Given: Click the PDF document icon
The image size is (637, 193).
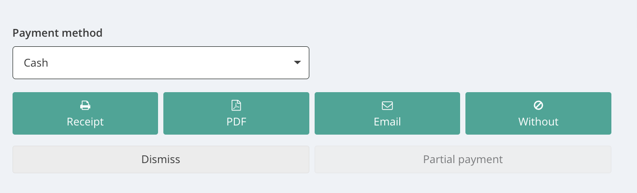Looking at the screenshot, I should pyautogui.click(x=236, y=105).
